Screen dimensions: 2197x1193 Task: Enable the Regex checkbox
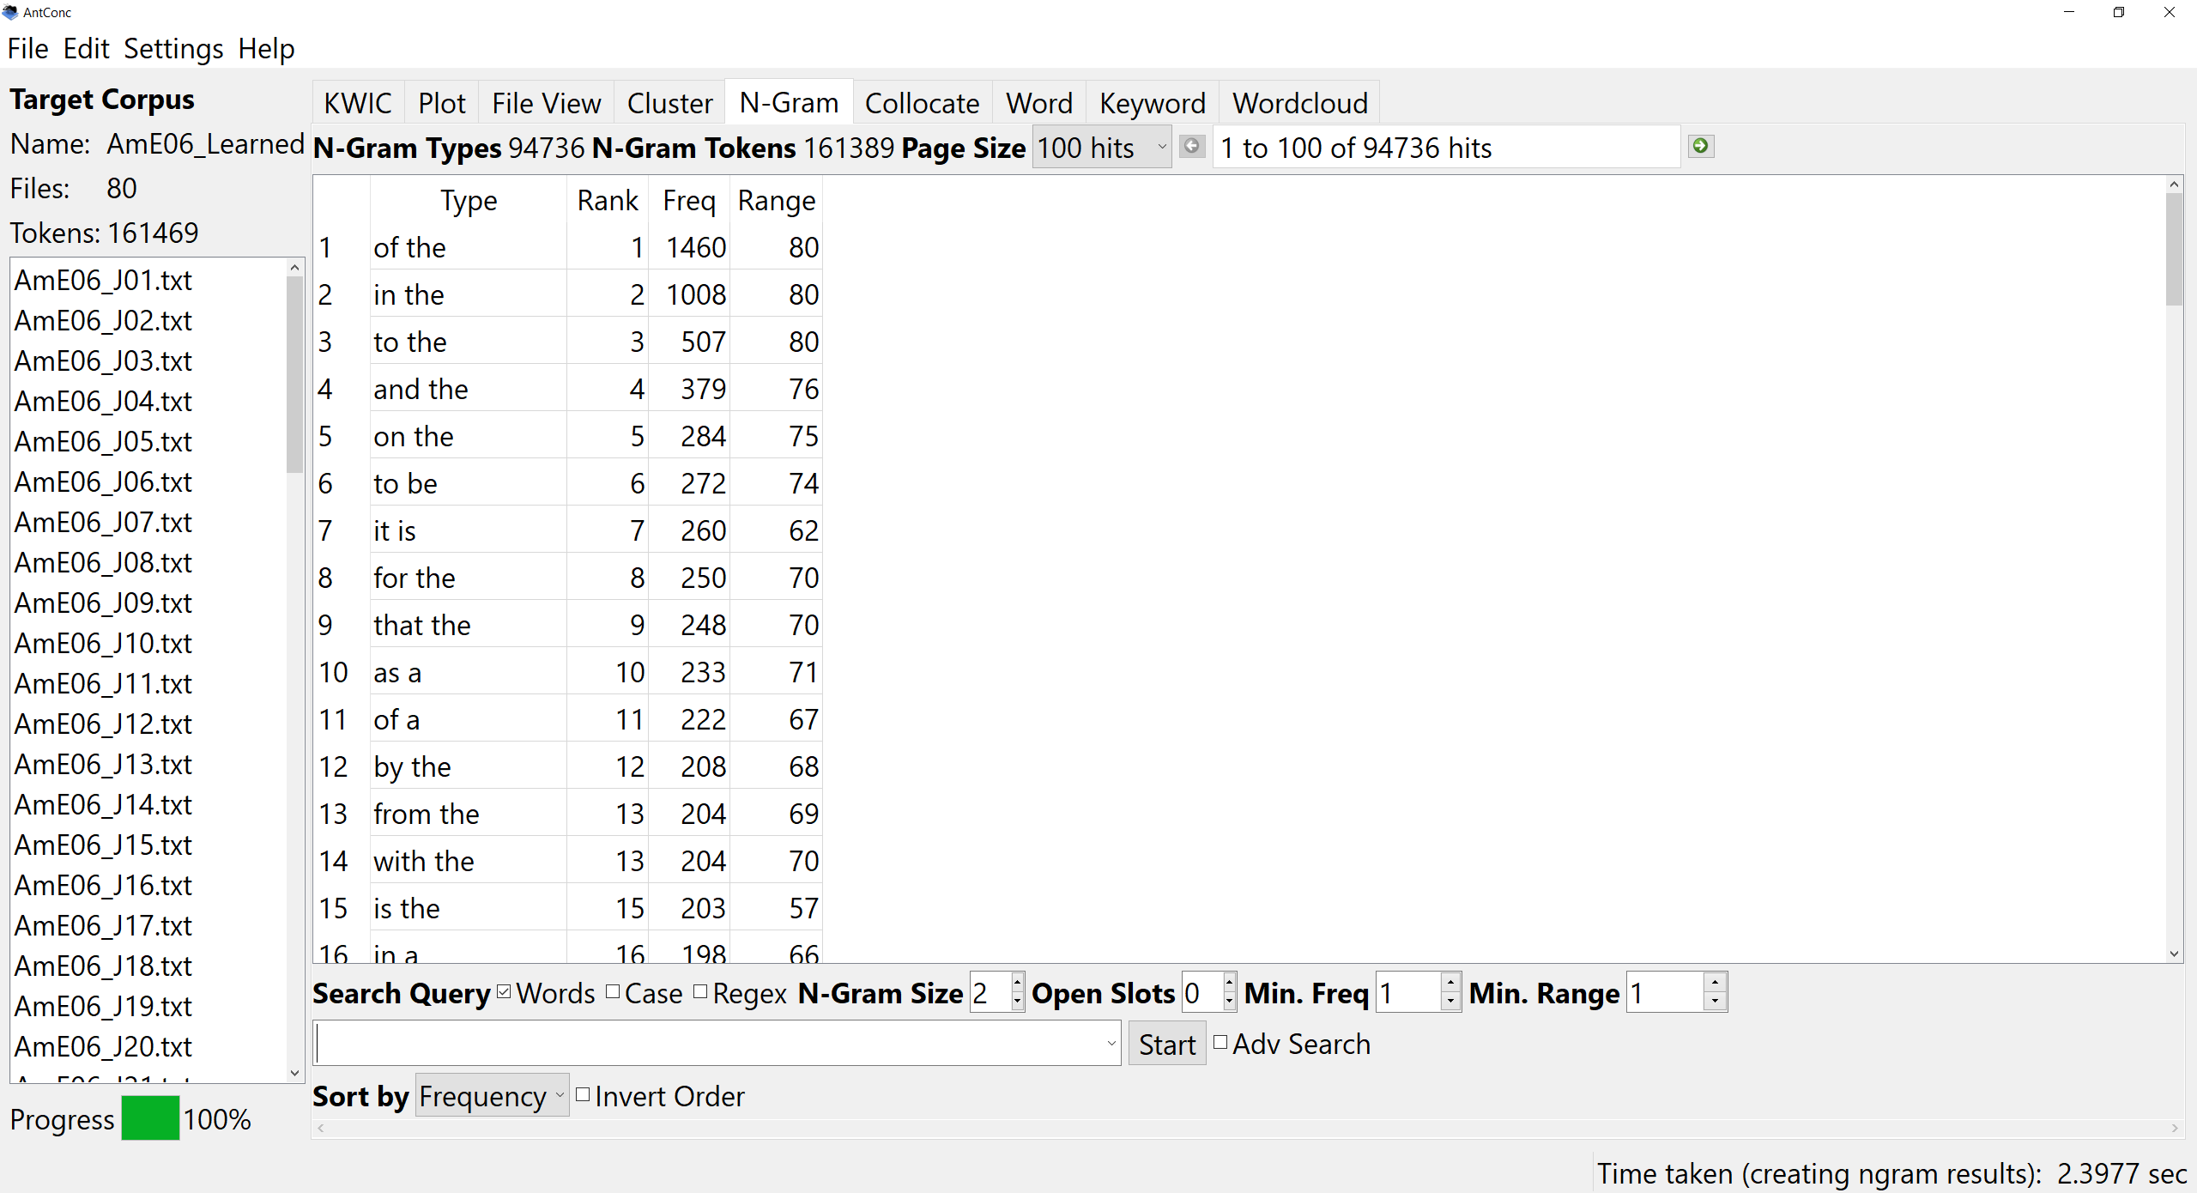[700, 992]
